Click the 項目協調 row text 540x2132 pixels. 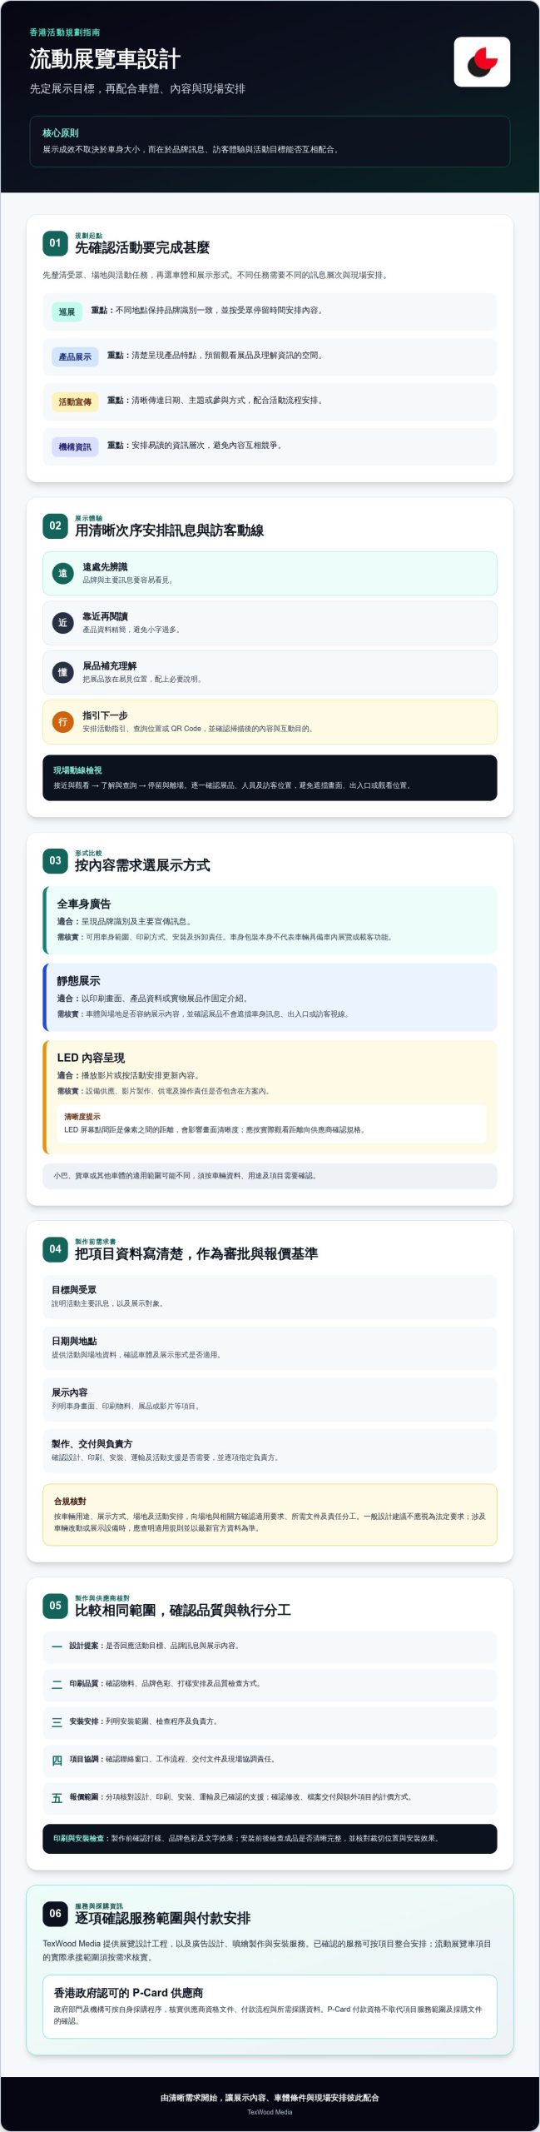[x=173, y=1760]
